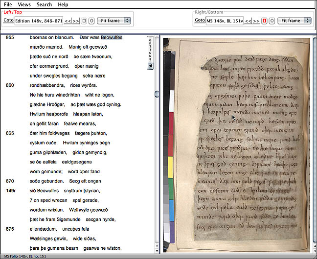Click the highlighted word 'Beowulfes' in line 855
The image size is (317, 259).
click(x=112, y=38)
